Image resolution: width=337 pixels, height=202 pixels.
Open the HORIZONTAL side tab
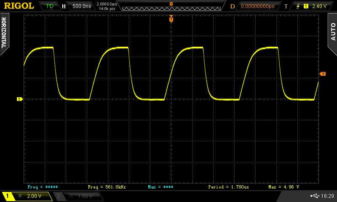4,33
